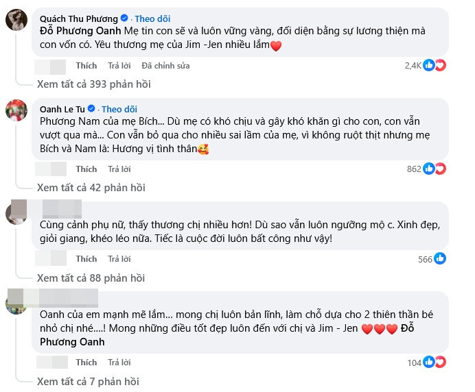Like Quách Thu Phương's comment with Thích
This screenshot has height=392, width=475.
tap(86, 66)
